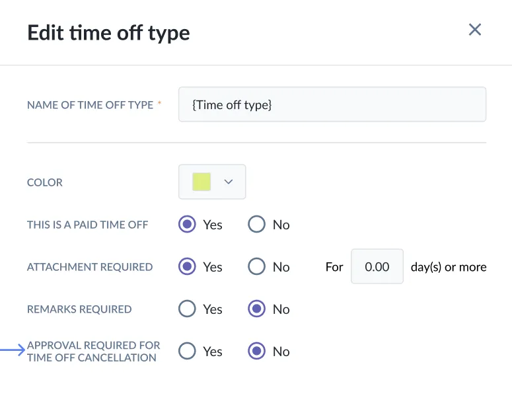Disable approval required for time off cancellation
This screenshot has height=411, width=512.
(256, 352)
